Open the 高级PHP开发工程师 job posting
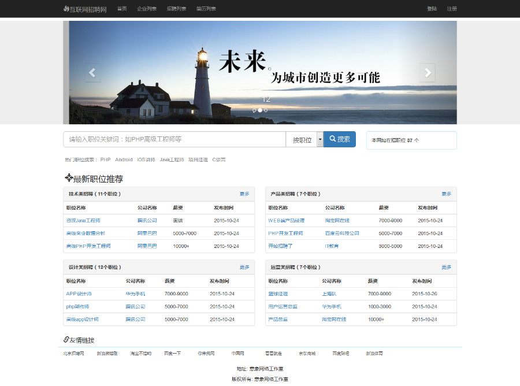Image resolution: width=520 pixels, height=386 pixels. 88,246
